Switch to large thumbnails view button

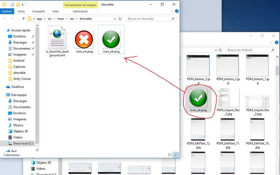[x=176, y=155]
